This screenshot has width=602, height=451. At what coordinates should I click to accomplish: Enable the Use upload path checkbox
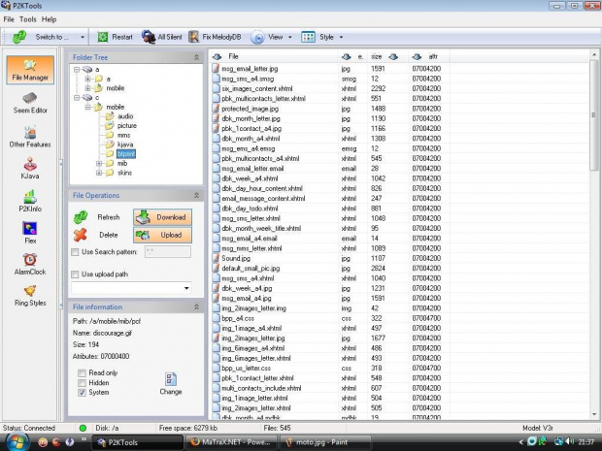pos(76,273)
